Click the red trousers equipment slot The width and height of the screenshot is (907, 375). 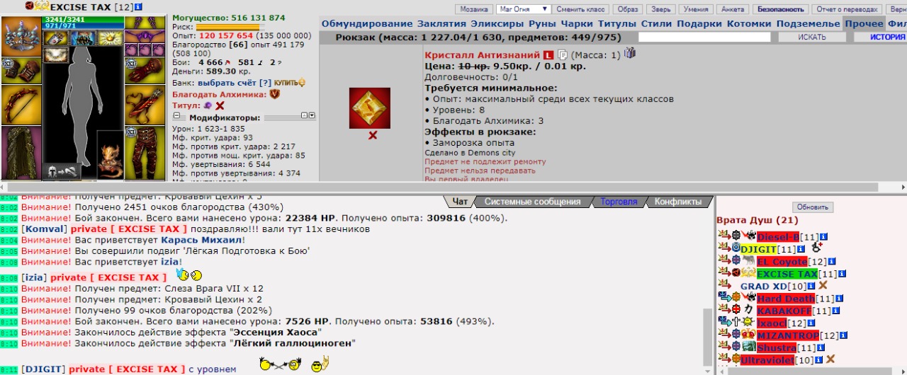point(145,152)
